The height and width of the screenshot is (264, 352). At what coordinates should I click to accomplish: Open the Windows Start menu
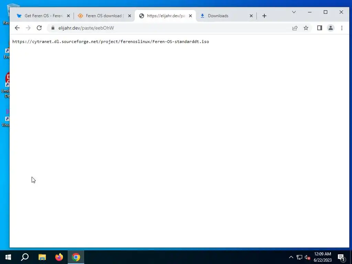point(8,257)
